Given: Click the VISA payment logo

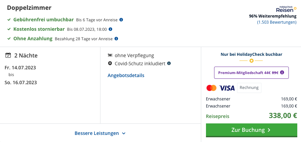Looking at the screenshot, I should [x=227, y=88].
